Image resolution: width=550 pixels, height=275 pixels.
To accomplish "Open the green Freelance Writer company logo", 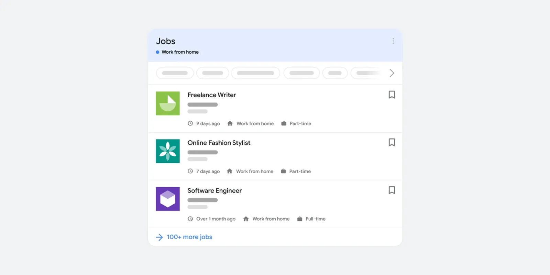I will coord(168,103).
